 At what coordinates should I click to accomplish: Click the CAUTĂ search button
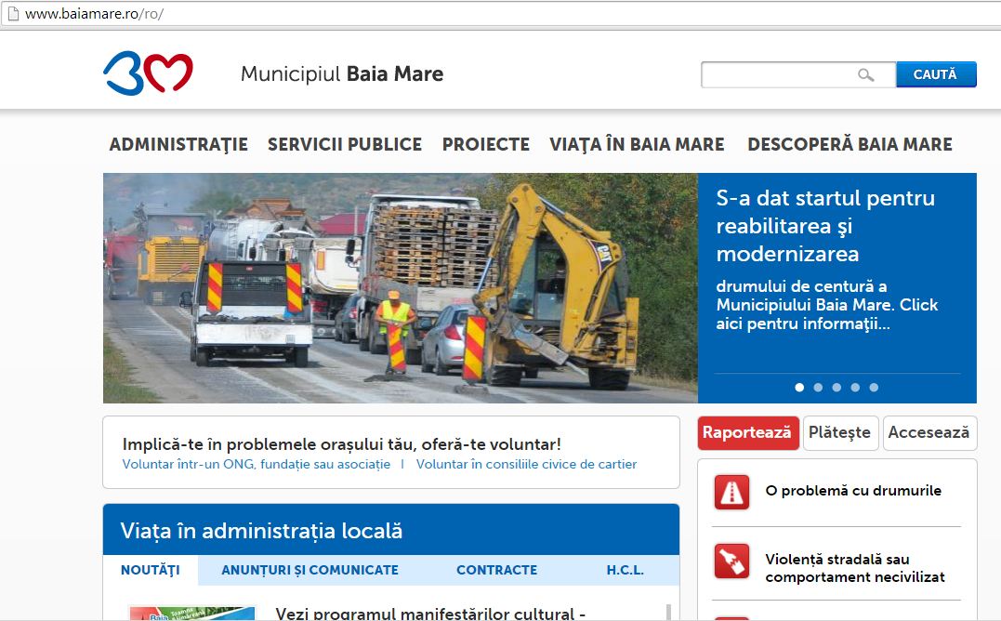pyautogui.click(x=936, y=74)
